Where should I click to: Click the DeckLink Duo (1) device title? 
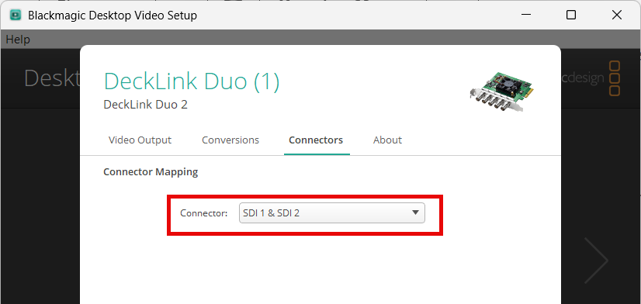point(192,81)
